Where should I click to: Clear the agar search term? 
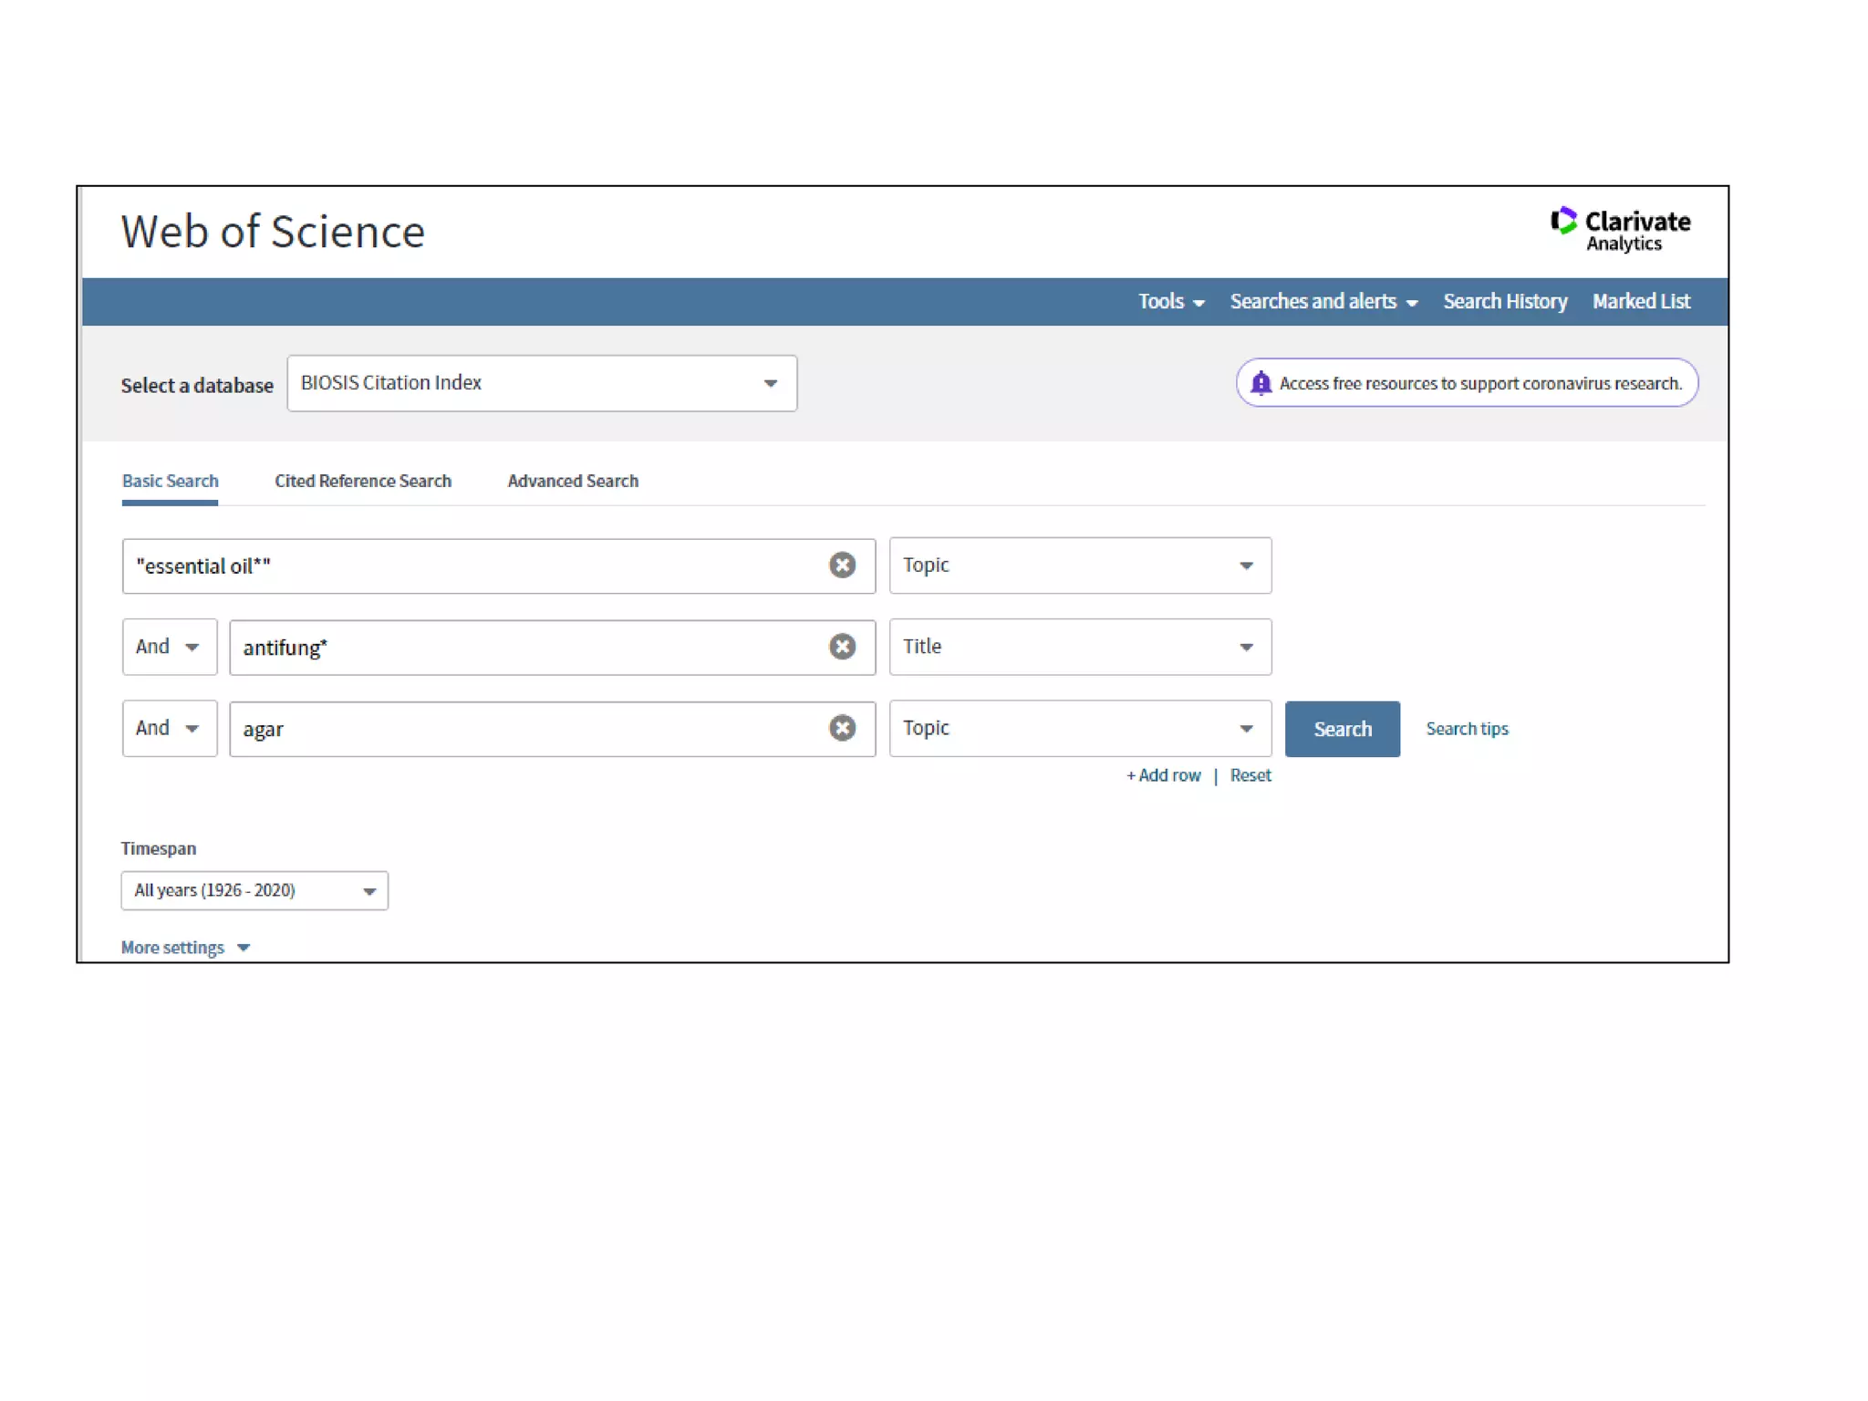[x=842, y=728]
